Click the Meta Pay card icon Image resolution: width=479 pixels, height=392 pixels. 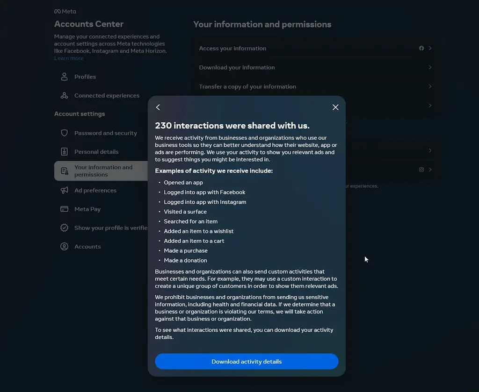pos(65,209)
